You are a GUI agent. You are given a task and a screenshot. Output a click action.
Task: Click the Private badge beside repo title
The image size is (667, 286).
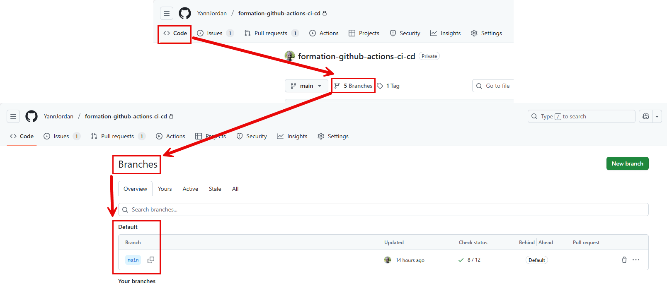coord(429,56)
